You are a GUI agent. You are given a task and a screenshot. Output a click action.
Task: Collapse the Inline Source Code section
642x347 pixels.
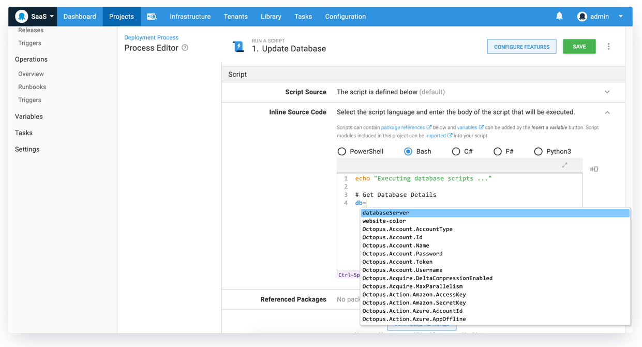tap(607, 112)
